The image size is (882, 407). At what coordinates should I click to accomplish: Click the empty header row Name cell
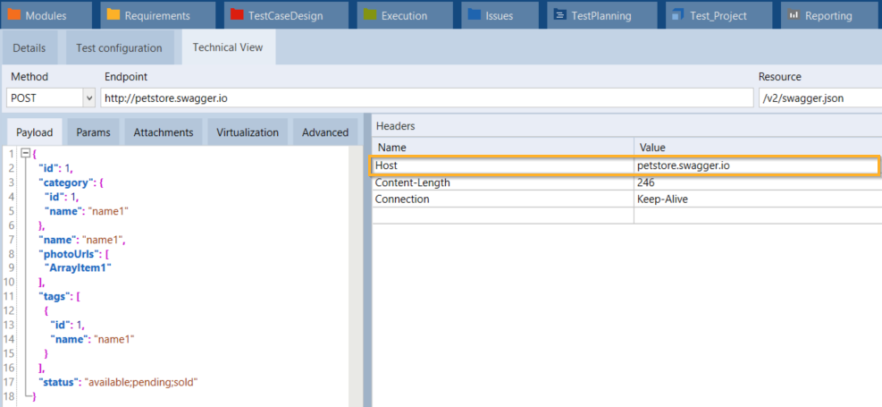[502, 216]
